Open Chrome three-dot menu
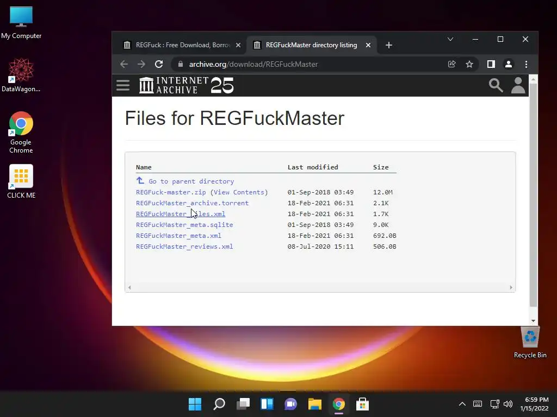The height and width of the screenshot is (417, 557). click(526, 64)
